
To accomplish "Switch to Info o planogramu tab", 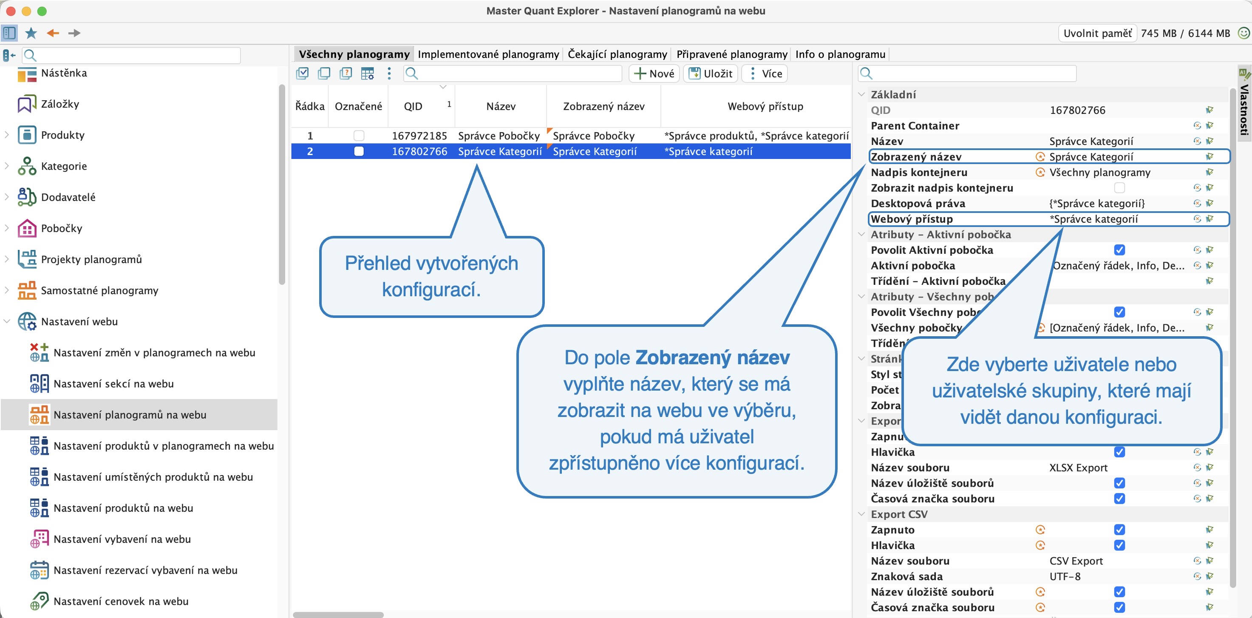I will coord(840,54).
